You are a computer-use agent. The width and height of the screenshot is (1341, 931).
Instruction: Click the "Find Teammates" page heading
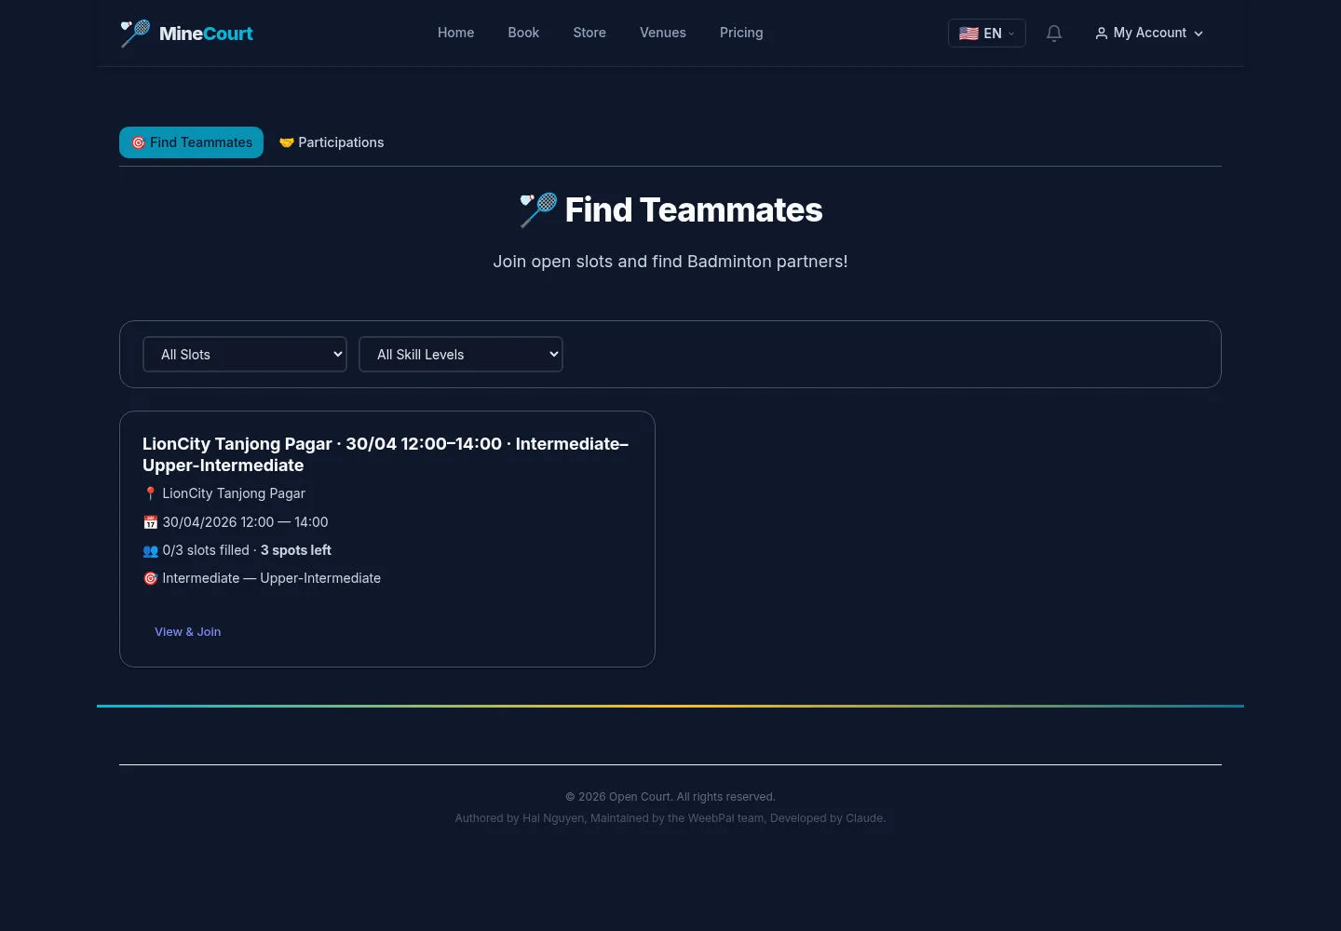[x=694, y=210]
